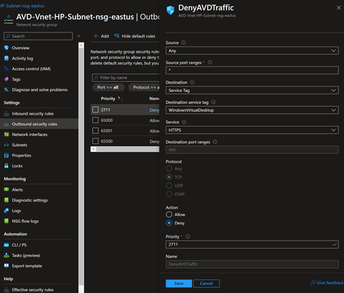Click the Give feedback link
Screen dimensions: 344x293
click(327, 283)
